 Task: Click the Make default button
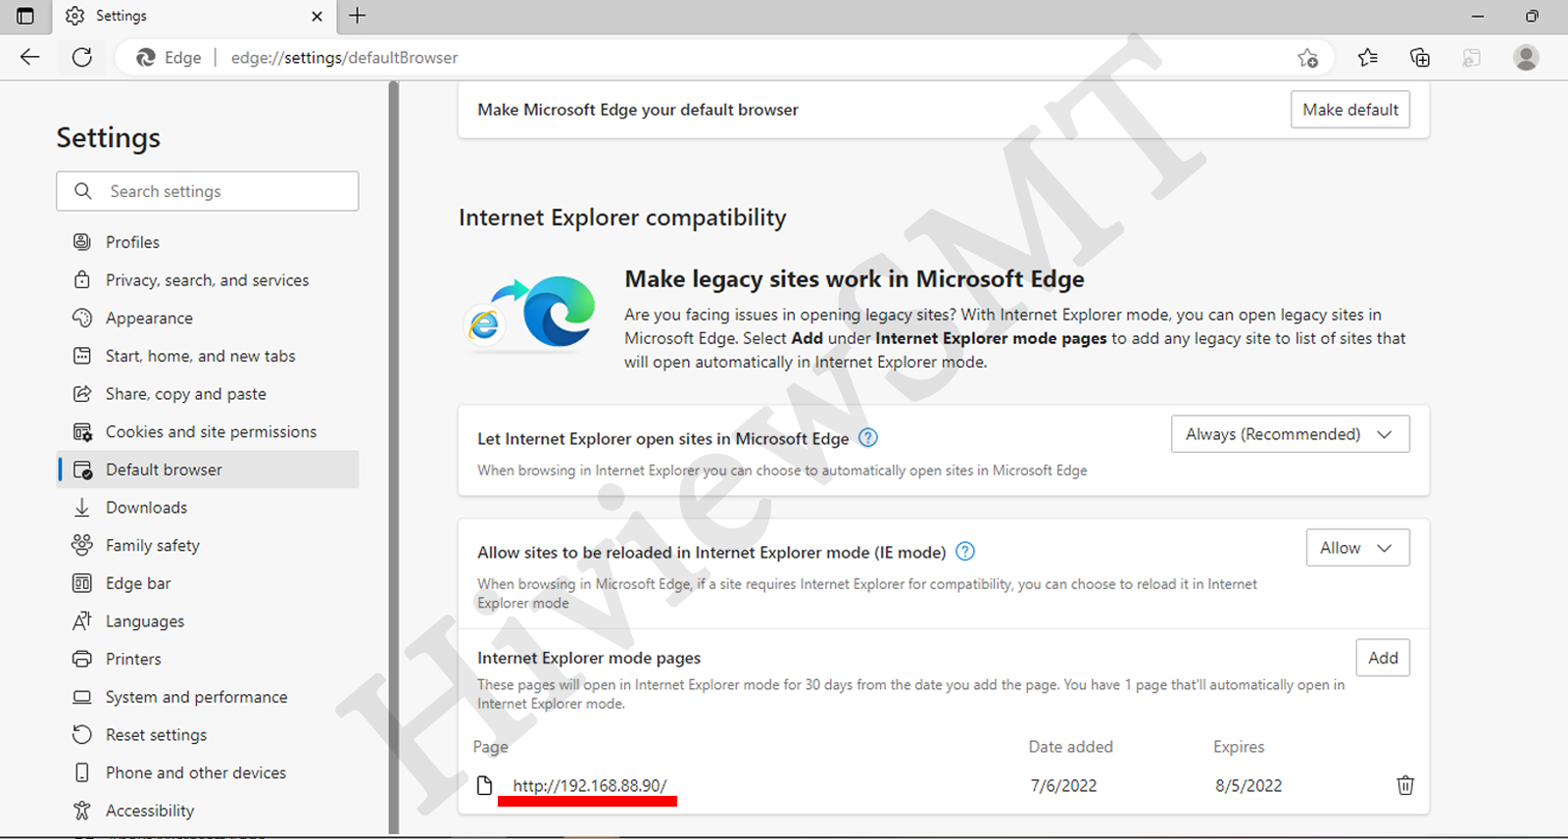click(1349, 110)
